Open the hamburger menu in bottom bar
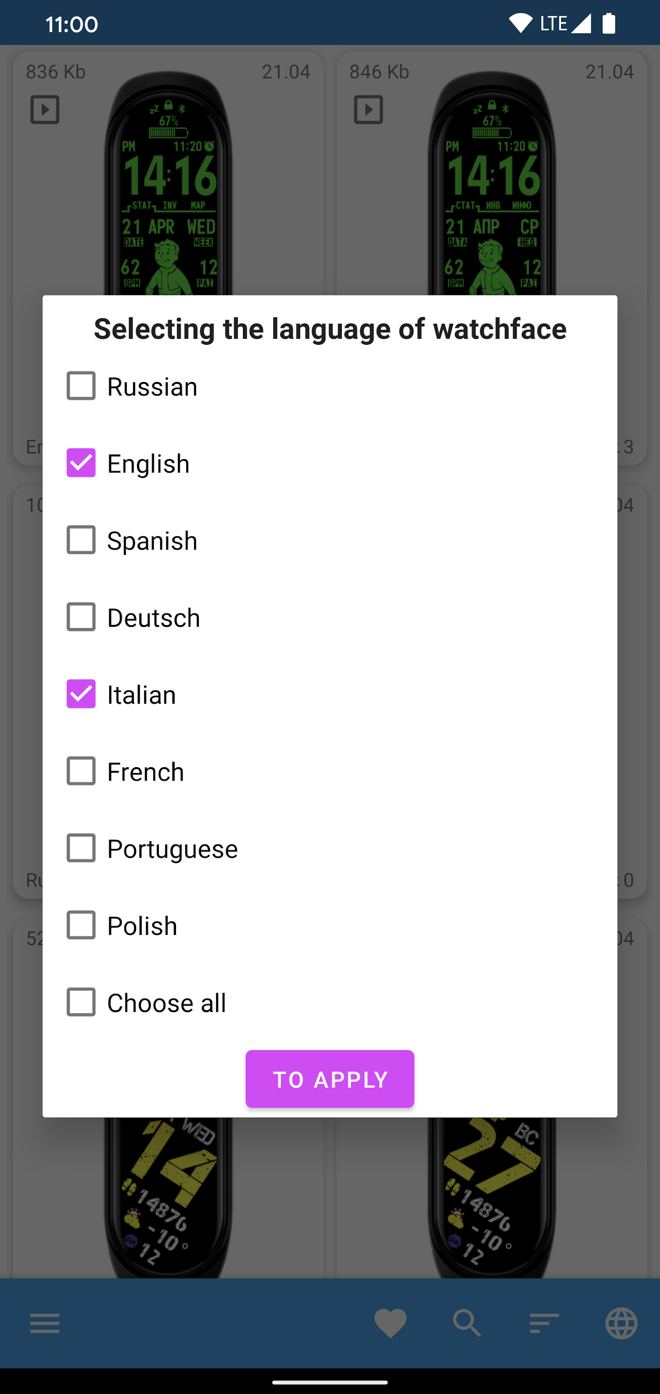The width and height of the screenshot is (660, 1394). [45, 1323]
